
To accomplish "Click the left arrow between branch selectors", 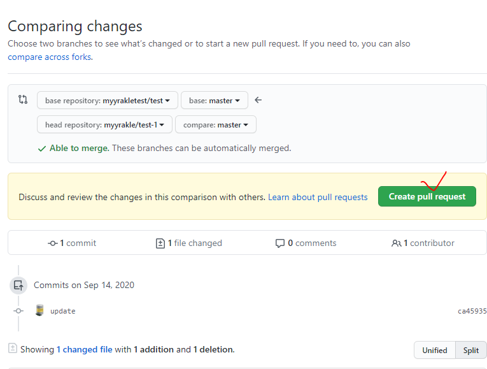I will tap(258, 100).
